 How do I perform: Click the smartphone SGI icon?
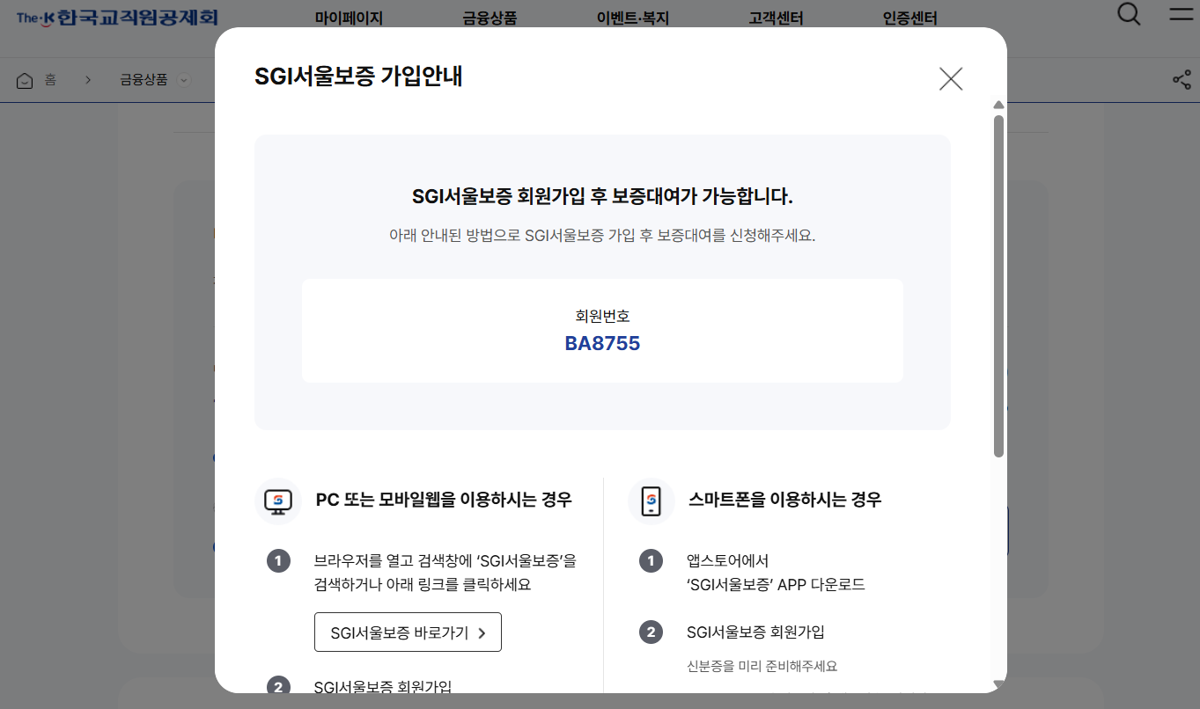click(x=652, y=501)
